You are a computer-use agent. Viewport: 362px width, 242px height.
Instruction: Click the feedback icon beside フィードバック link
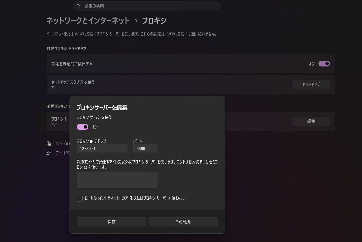49,153
